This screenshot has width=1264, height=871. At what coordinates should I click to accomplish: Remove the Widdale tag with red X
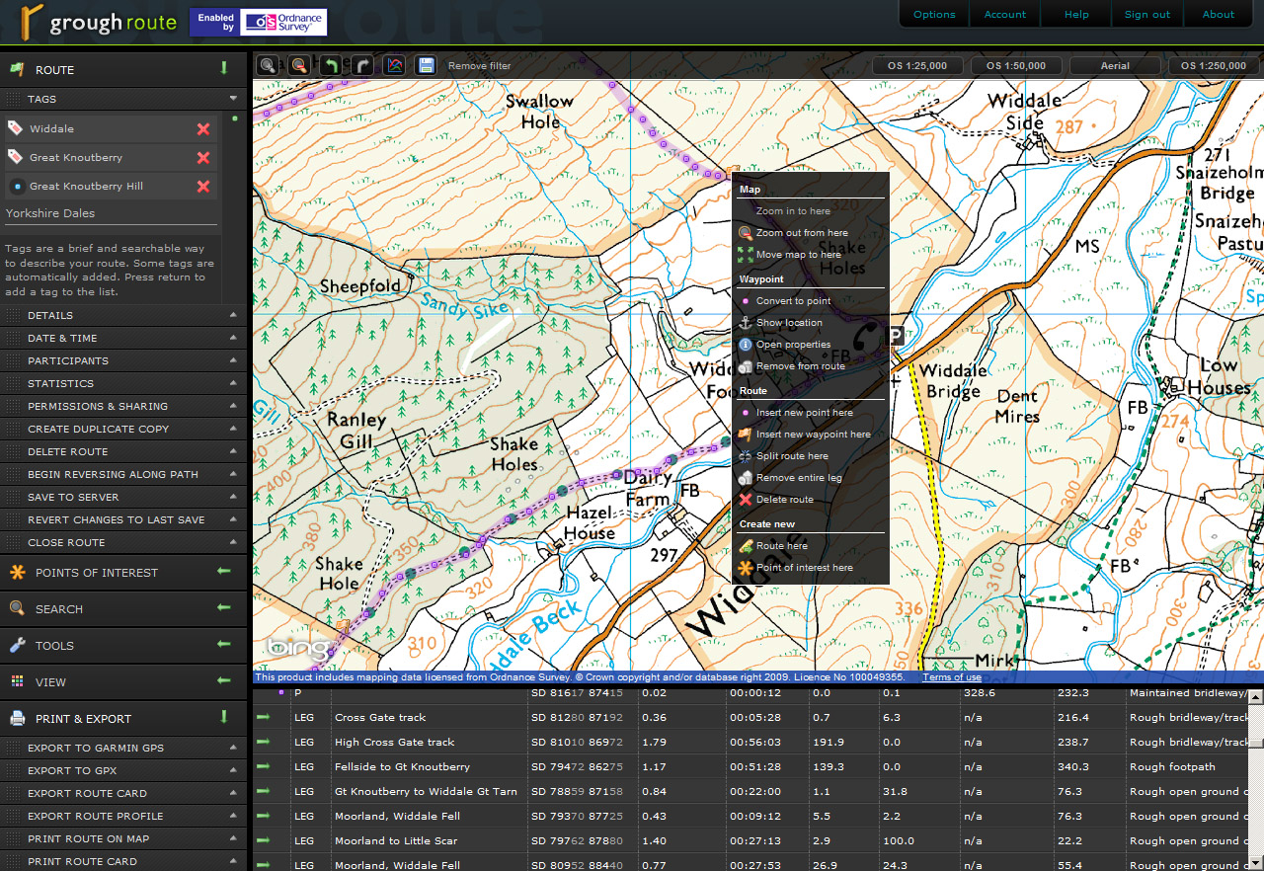click(203, 129)
